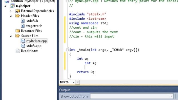178x100 pixels.
Task: Click the int _tmain function signature
Action: pyautogui.click(x=104, y=50)
